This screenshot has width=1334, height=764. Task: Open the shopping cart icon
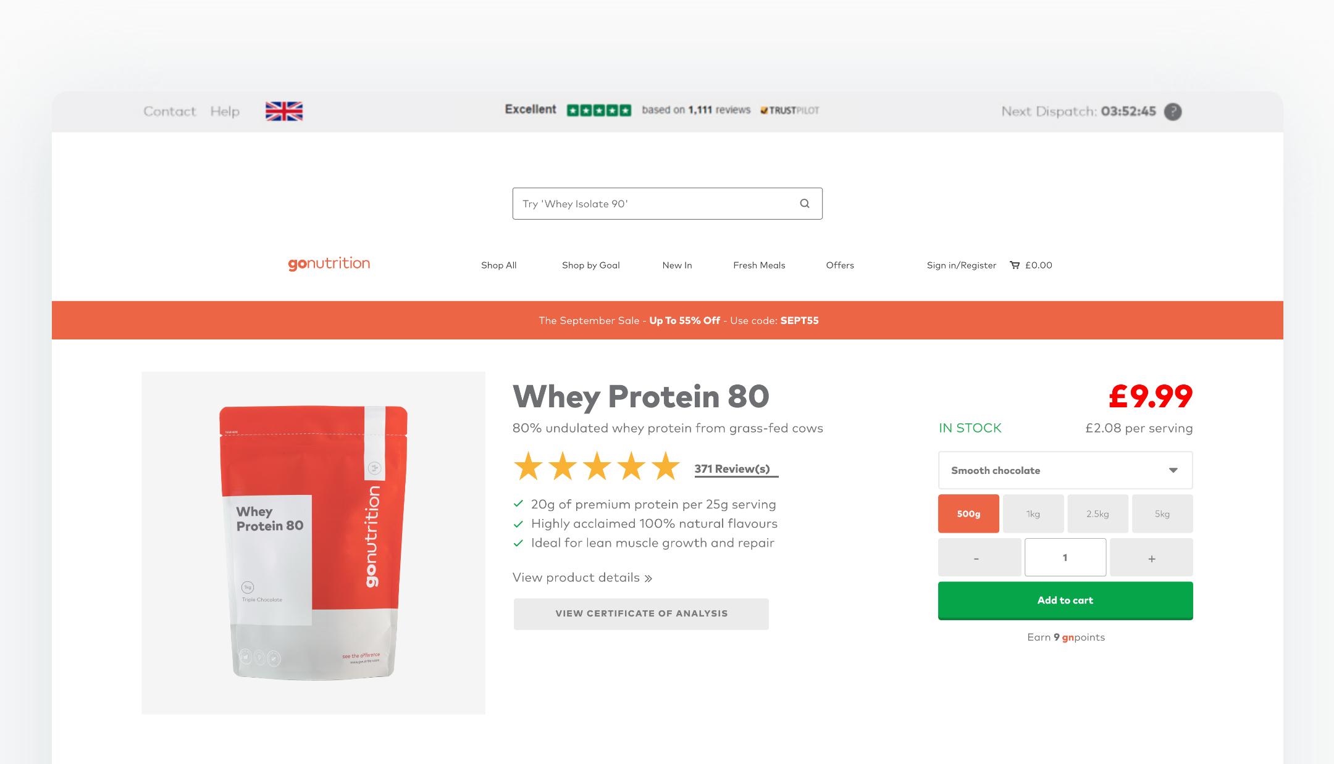click(1015, 265)
